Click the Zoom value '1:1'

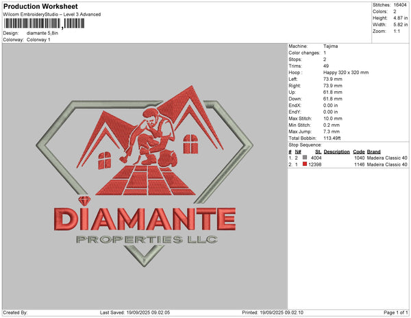click(397, 32)
